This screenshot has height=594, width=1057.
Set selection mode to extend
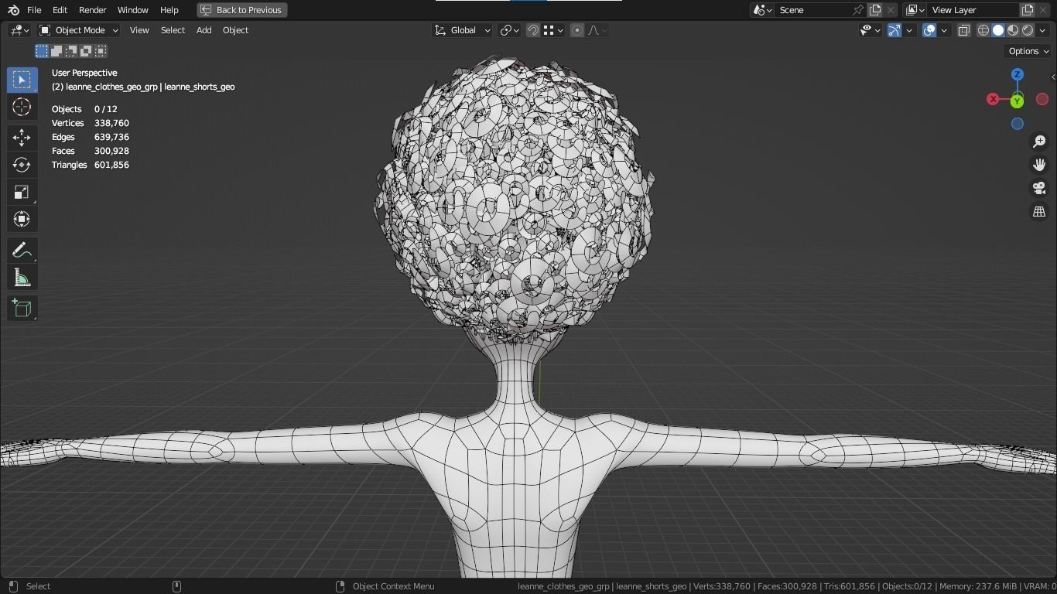click(56, 51)
